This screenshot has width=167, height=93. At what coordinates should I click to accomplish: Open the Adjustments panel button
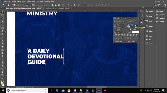(150, 31)
